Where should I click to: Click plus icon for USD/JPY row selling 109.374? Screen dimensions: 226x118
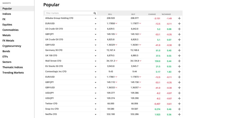pos(179,98)
